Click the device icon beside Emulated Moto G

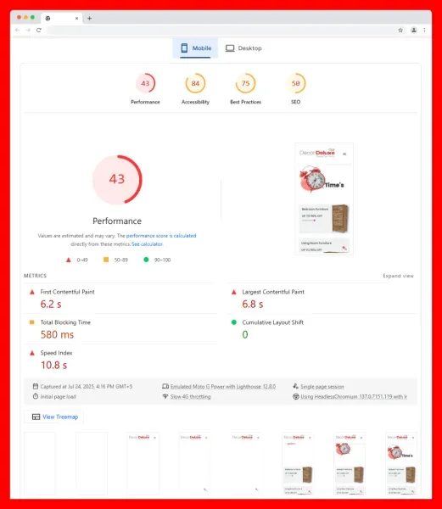(x=165, y=386)
